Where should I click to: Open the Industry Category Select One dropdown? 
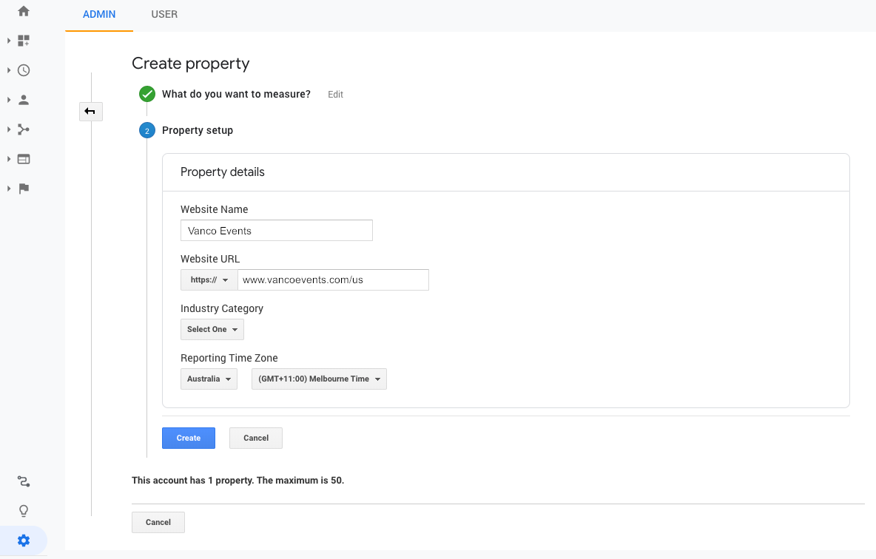point(212,329)
